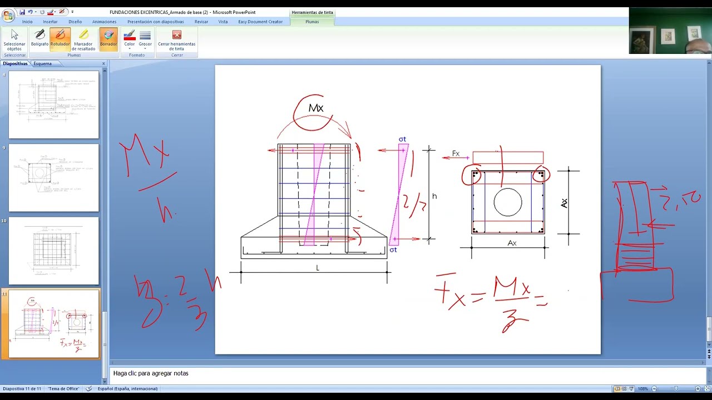Customize the Quick Access Toolbar
712x400 pixels.
[72, 12]
